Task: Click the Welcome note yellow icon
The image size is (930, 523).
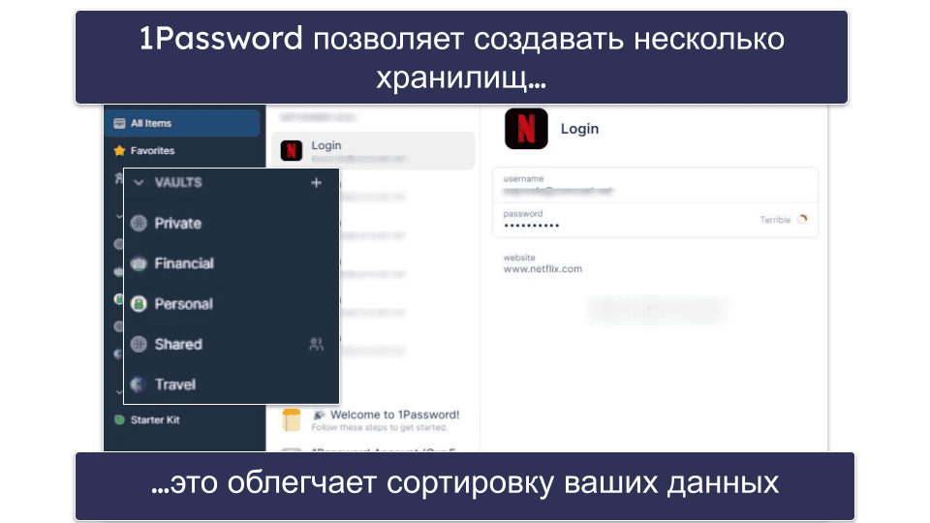Action: 292,419
